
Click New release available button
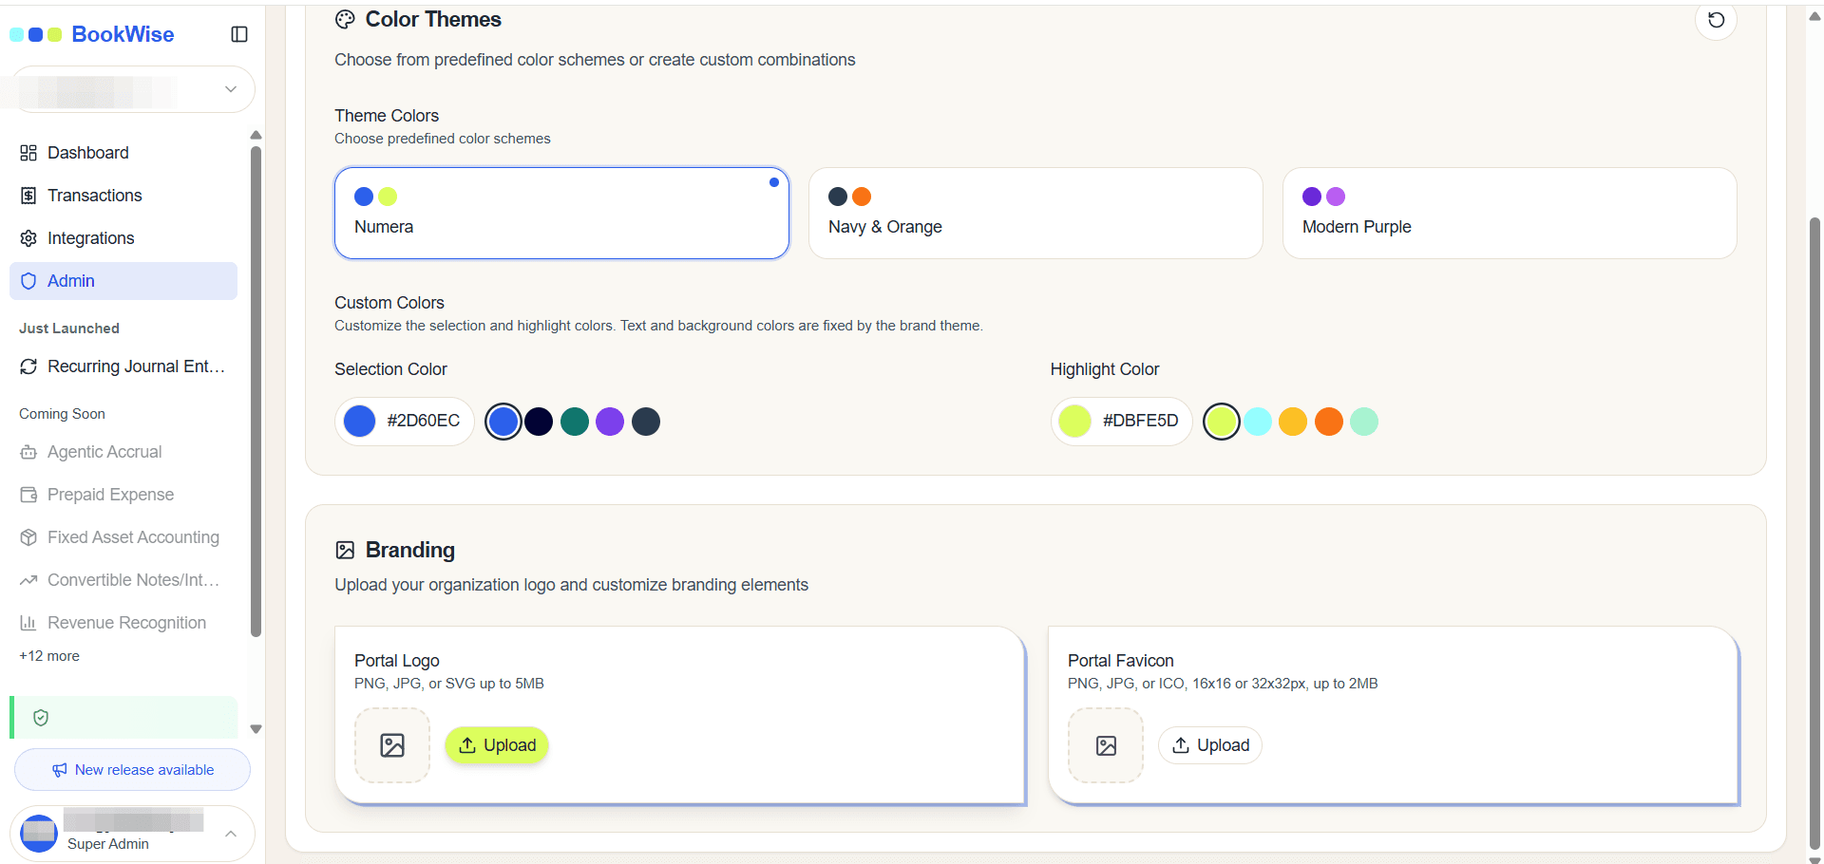(x=132, y=770)
